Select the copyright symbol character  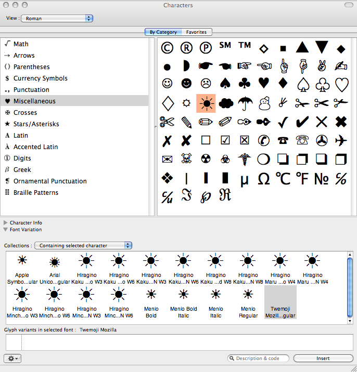point(167,48)
